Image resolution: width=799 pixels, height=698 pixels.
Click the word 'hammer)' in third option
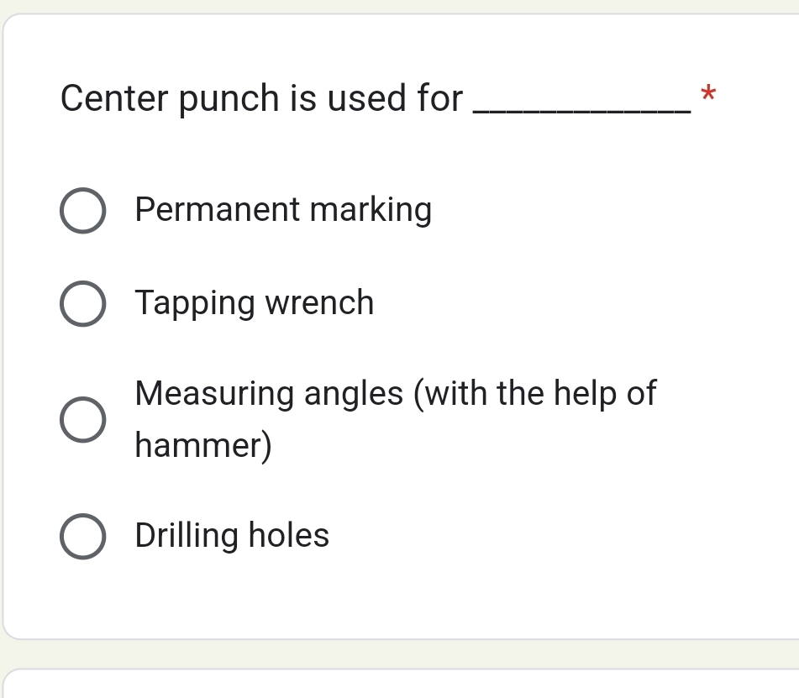pos(203,445)
